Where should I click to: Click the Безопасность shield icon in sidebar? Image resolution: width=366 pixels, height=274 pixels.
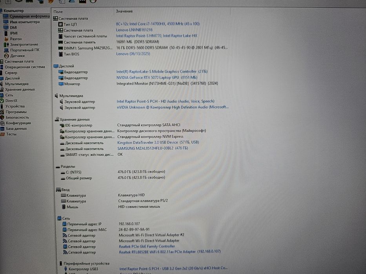[2, 117]
